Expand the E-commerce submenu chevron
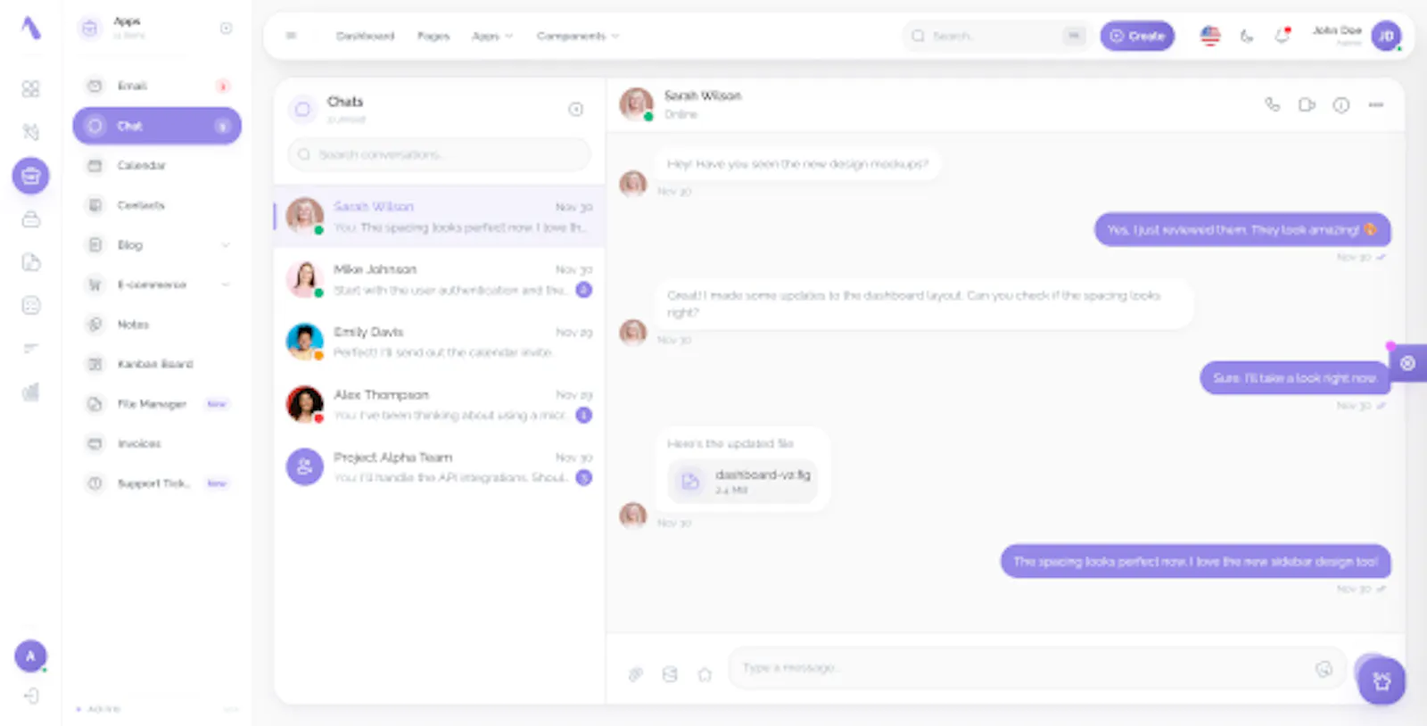The image size is (1427, 726). point(226,285)
